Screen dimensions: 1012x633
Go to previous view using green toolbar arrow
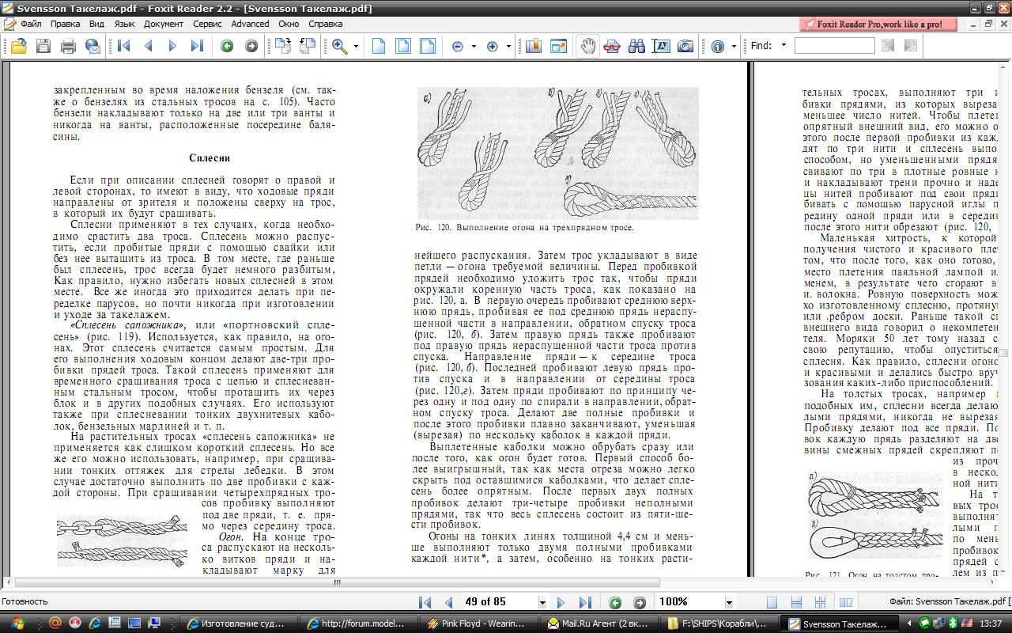click(227, 47)
